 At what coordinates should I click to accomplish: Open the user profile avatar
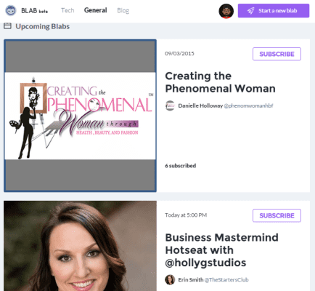point(226,11)
